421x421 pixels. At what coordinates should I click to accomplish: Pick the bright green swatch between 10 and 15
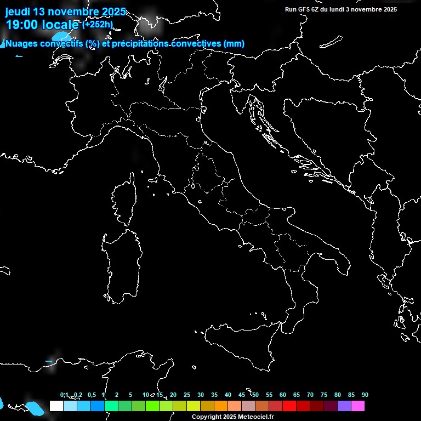152,406
